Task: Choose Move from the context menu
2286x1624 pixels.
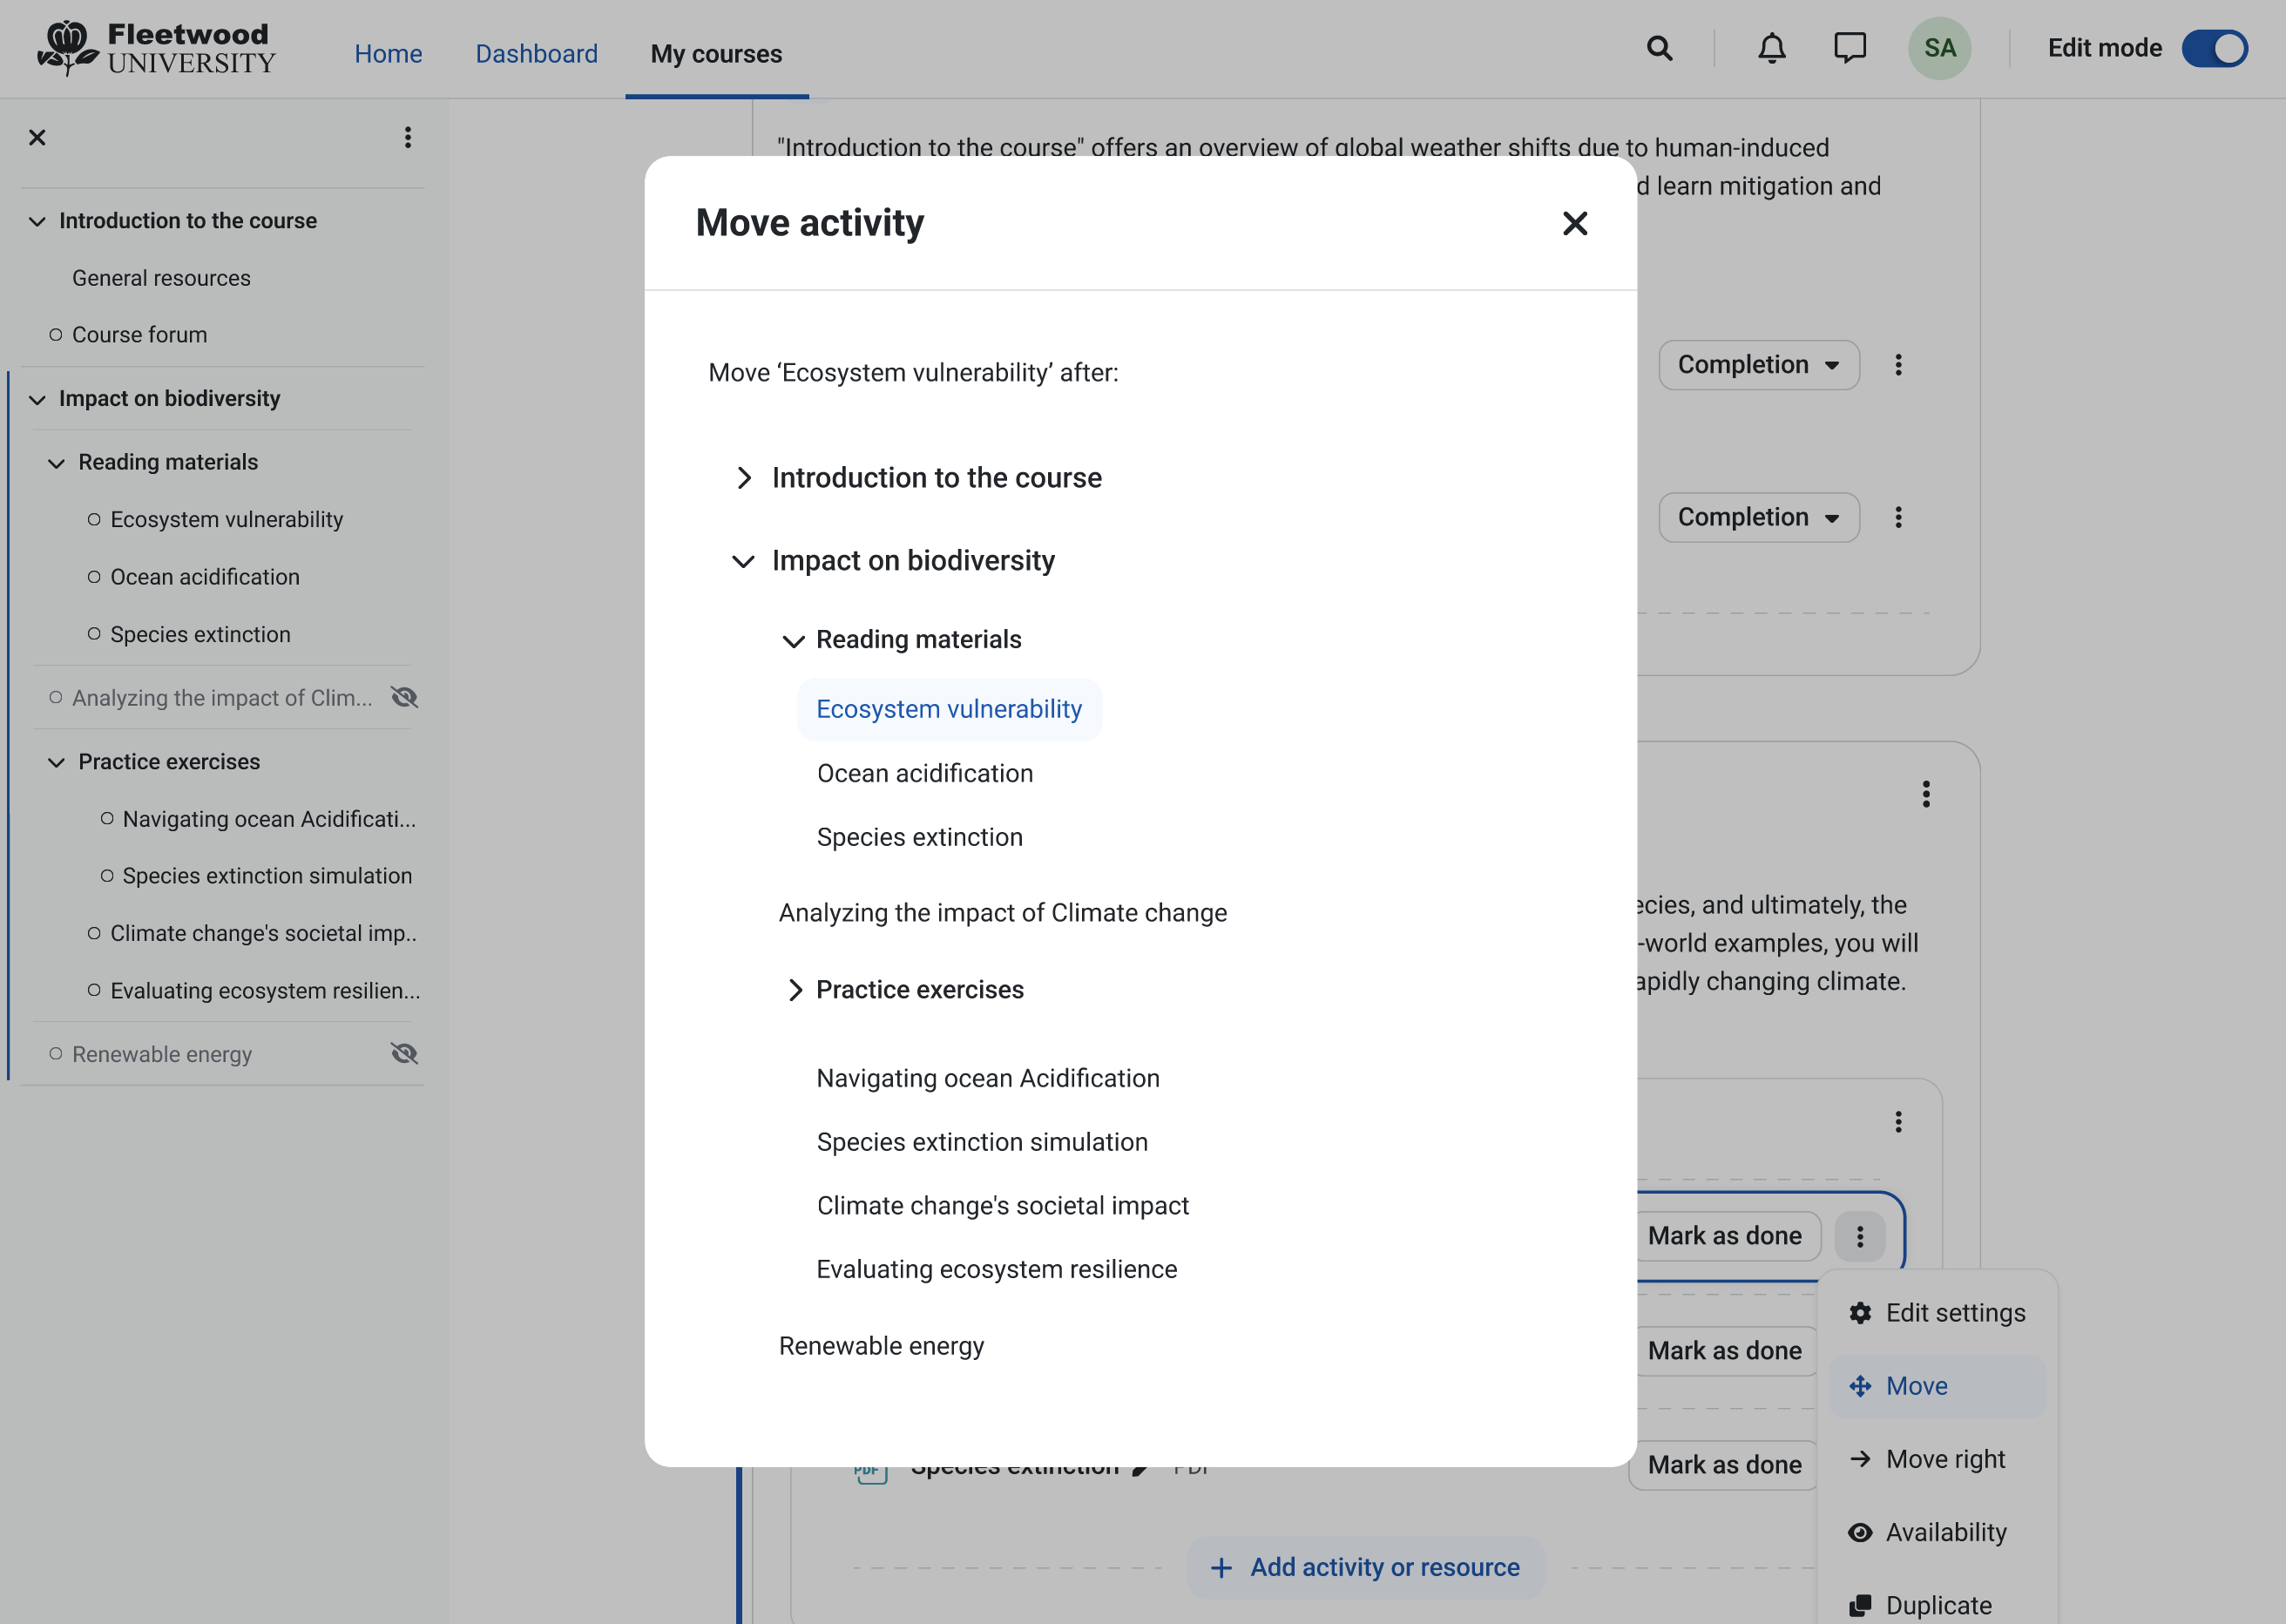Action: (x=1937, y=1386)
